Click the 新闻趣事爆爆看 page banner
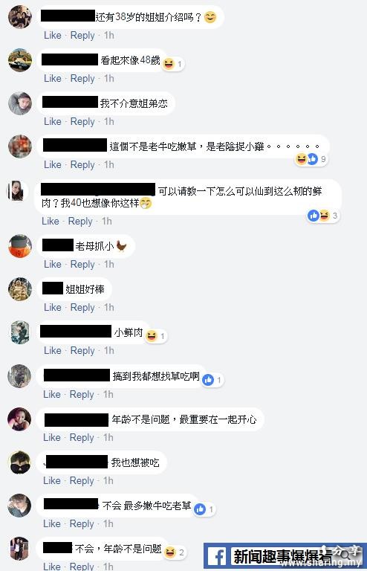The width and height of the screenshot is (367, 571). [285, 556]
